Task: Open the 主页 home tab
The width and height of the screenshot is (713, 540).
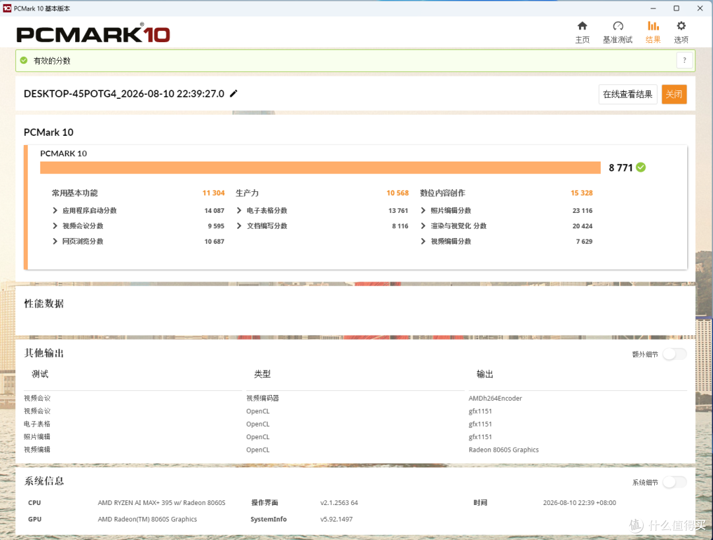Action: (582, 32)
